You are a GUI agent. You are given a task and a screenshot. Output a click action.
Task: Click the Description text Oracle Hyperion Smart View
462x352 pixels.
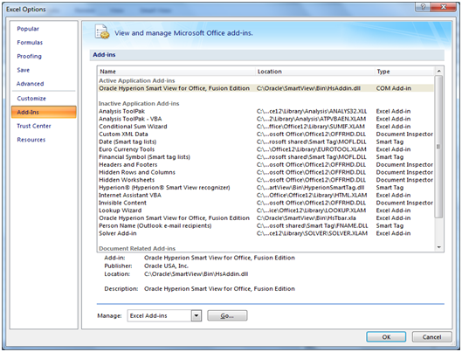point(219,289)
